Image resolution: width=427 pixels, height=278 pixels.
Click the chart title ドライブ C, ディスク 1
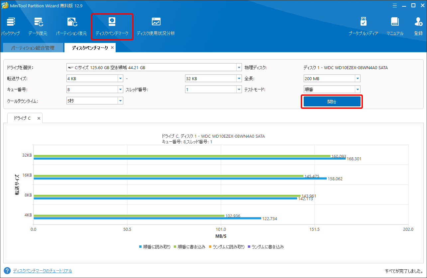click(213, 136)
